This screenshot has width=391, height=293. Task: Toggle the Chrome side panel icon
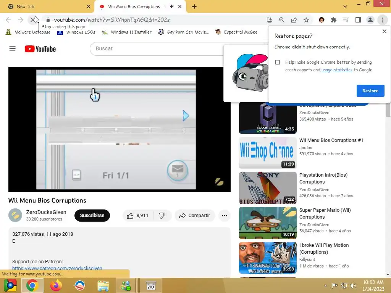[x=358, y=20]
